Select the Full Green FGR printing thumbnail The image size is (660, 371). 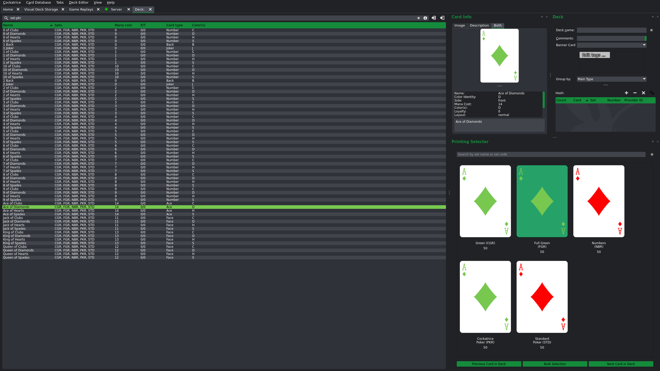pyautogui.click(x=542, y=201)
